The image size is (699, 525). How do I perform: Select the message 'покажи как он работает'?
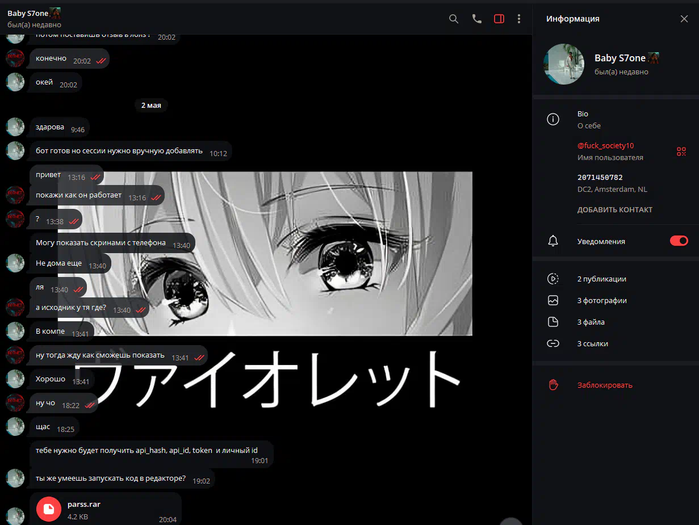[97, 196]
